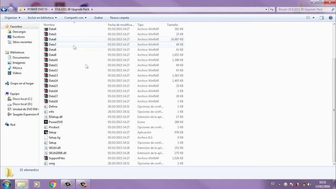Click the vertical scrollbar of file list
Screen dimensions: 336x189
click(334, 110)
